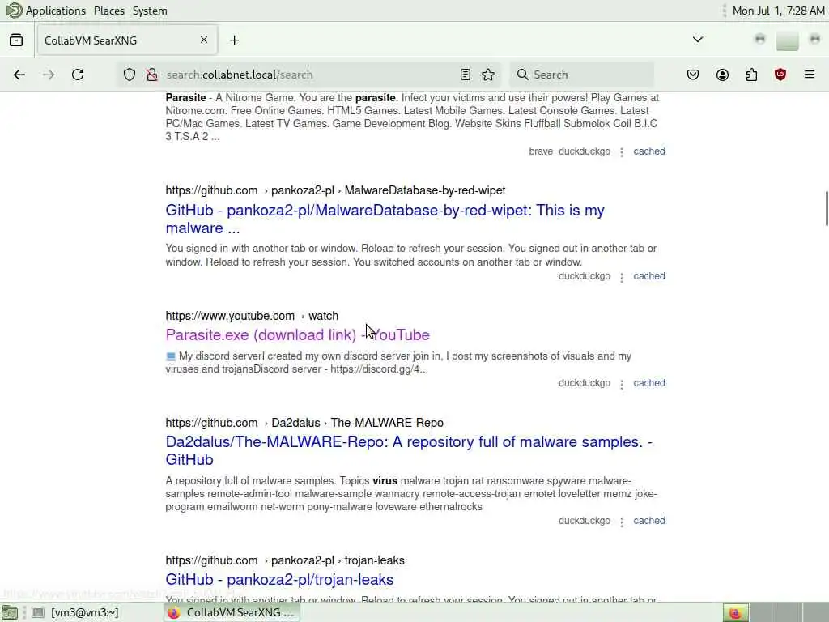Open the tracking protection shield icon
829x622 pixels.
[130, 75]
